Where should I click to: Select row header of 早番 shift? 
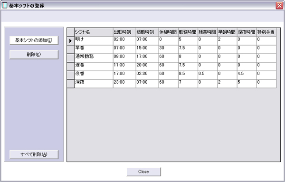(70, 49)
